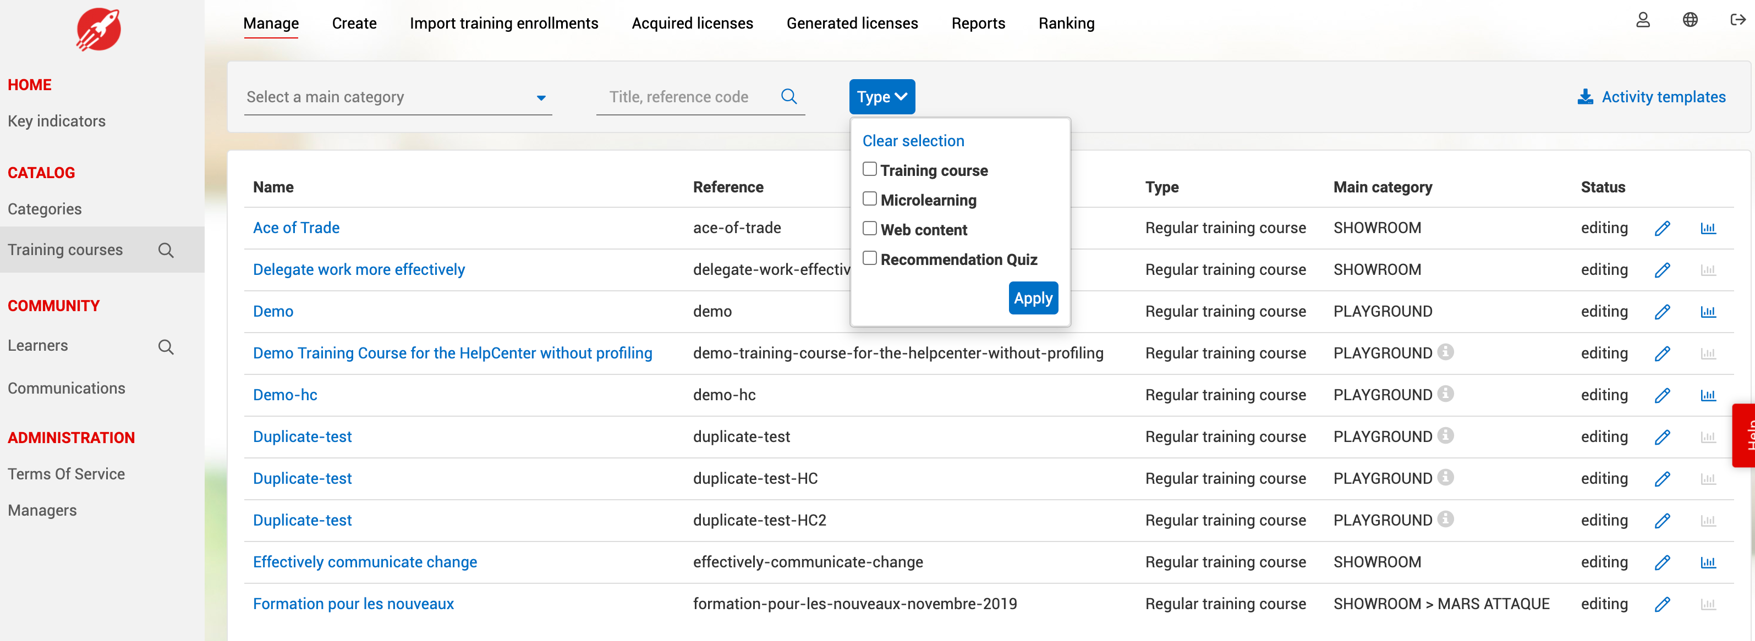Open Training courses in sidebar
1755x641 pixels.
point(65,250)
